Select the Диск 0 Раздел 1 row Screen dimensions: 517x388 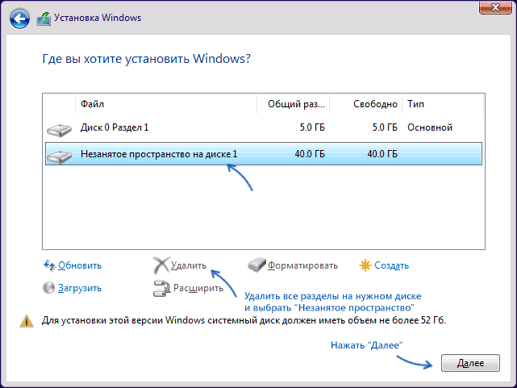click(264, 127)
